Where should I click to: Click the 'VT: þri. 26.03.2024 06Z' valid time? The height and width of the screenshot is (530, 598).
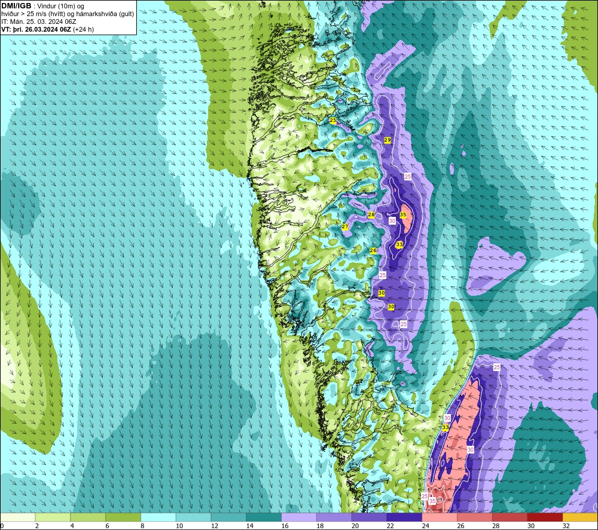(x=36, y=29)
